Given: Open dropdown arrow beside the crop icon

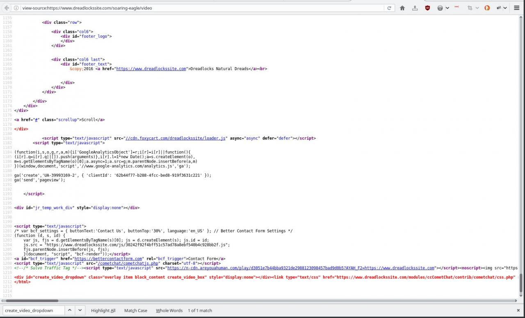Looking at the screenshot, I should (x=477, y=8).
